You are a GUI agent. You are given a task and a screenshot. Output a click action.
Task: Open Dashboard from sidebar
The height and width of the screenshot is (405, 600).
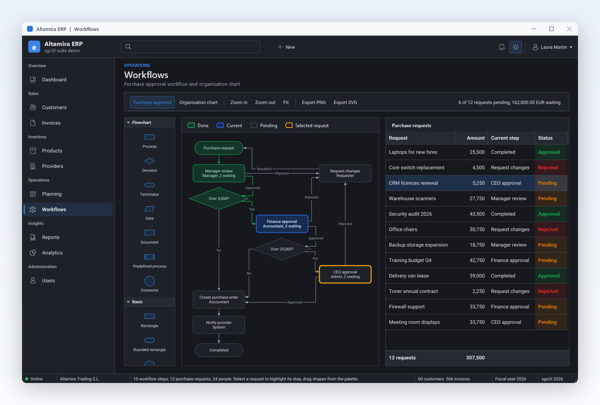pos(68,80)
